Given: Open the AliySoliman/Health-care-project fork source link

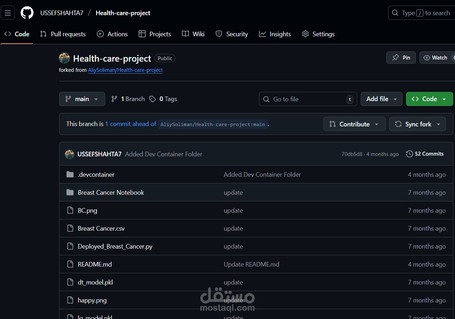Looking at the screenshot, I should point(125,70).
